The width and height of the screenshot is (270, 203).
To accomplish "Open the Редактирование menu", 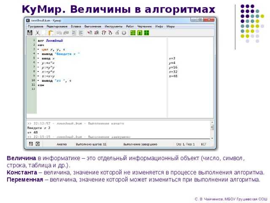I will pos(57,26).
